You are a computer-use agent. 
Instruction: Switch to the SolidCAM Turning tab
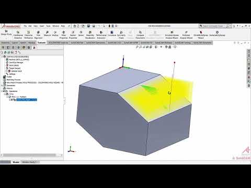tap(182, 43)
